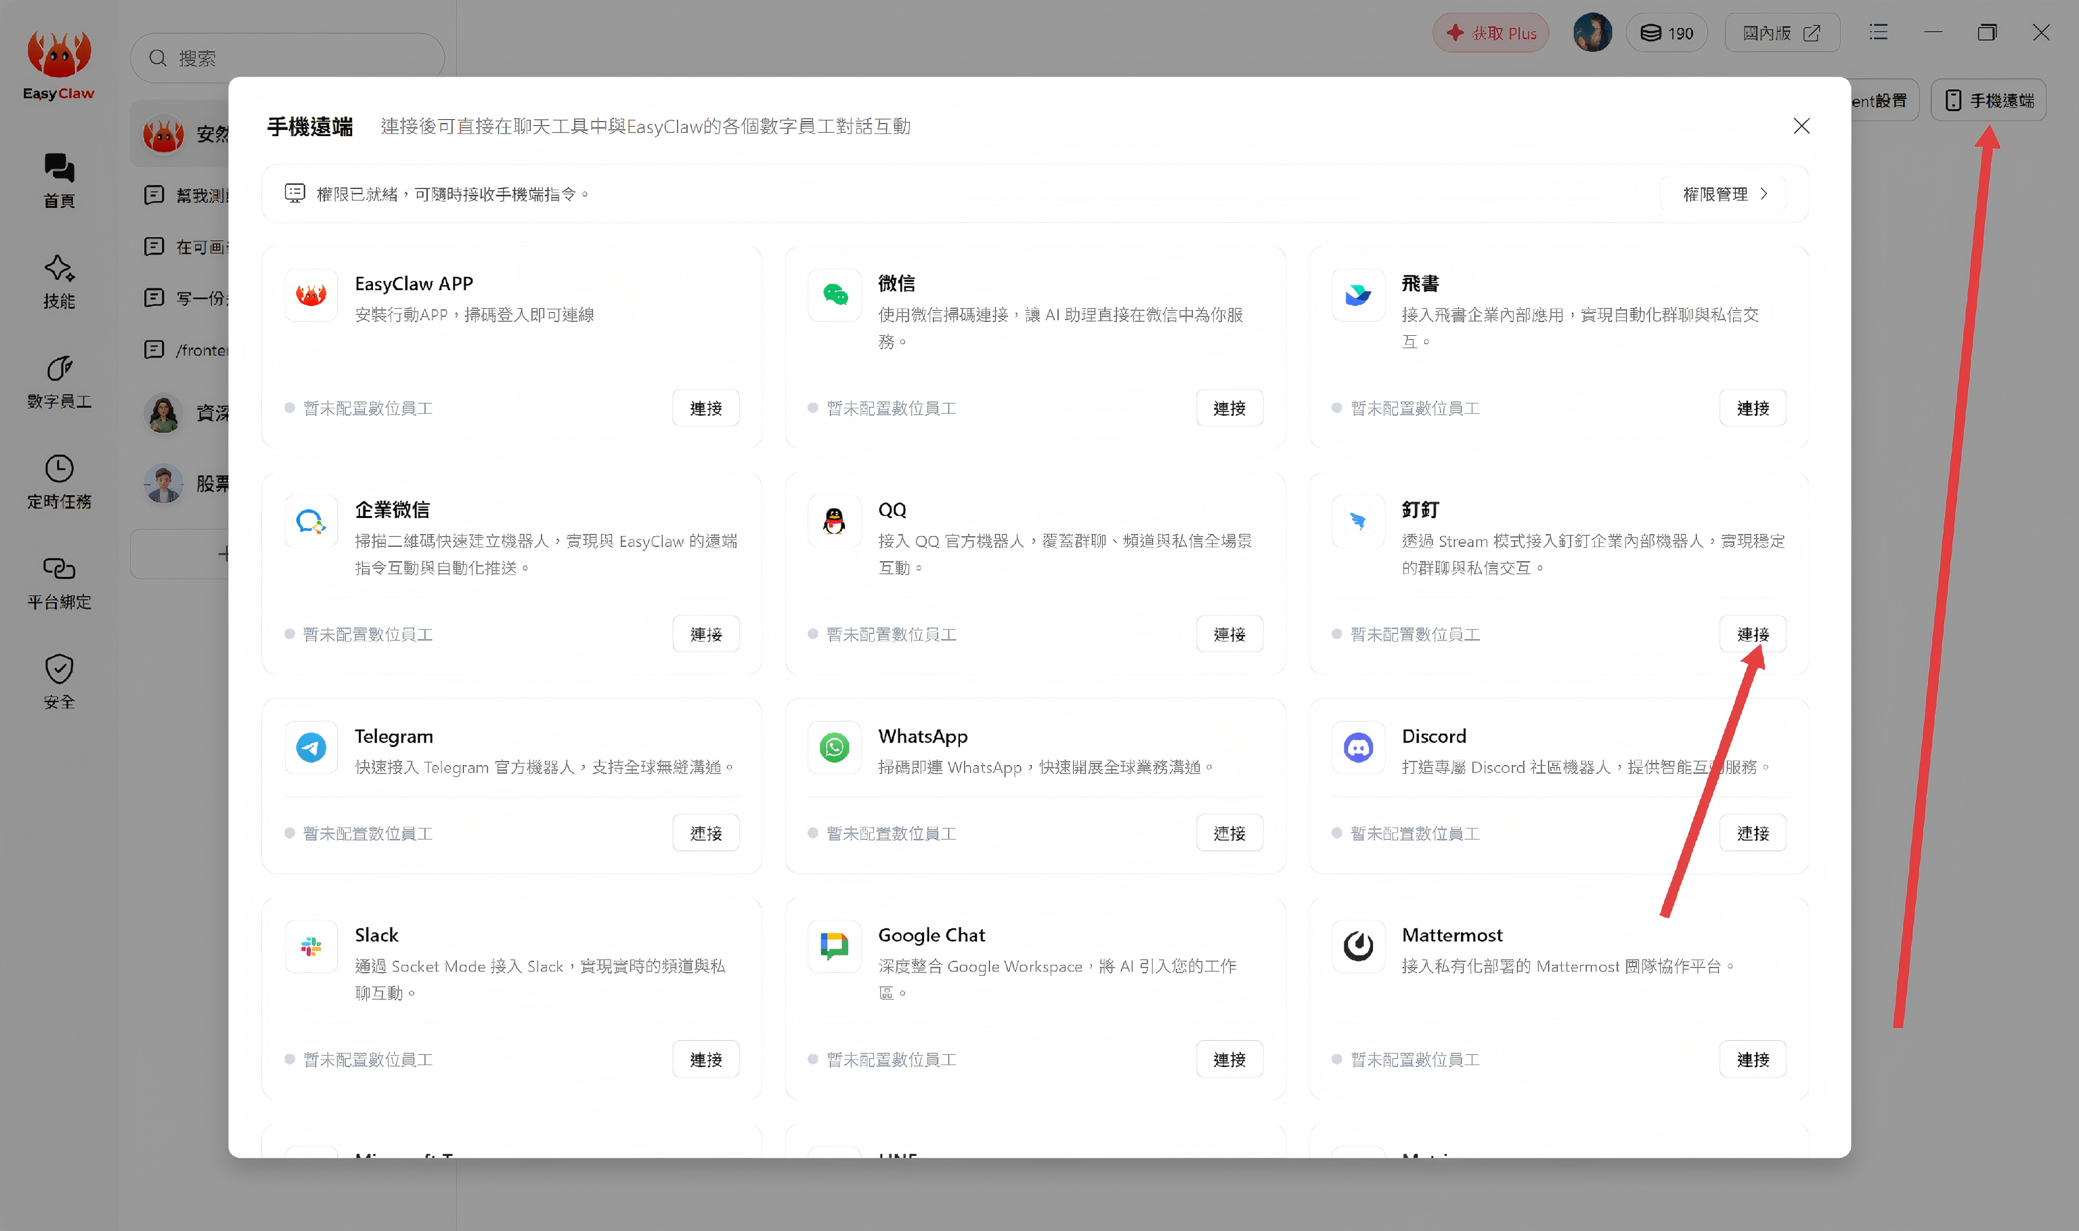Click the Google Chat card title

(932, 936)
